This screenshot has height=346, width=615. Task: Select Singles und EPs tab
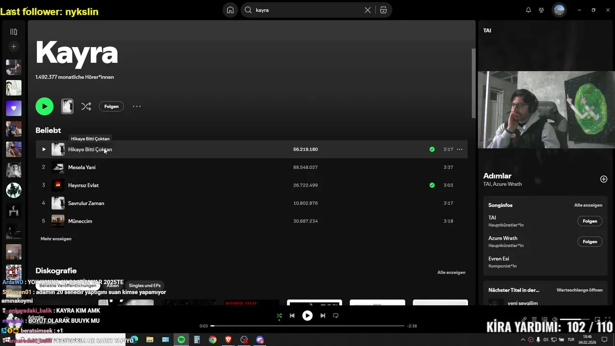145,285
